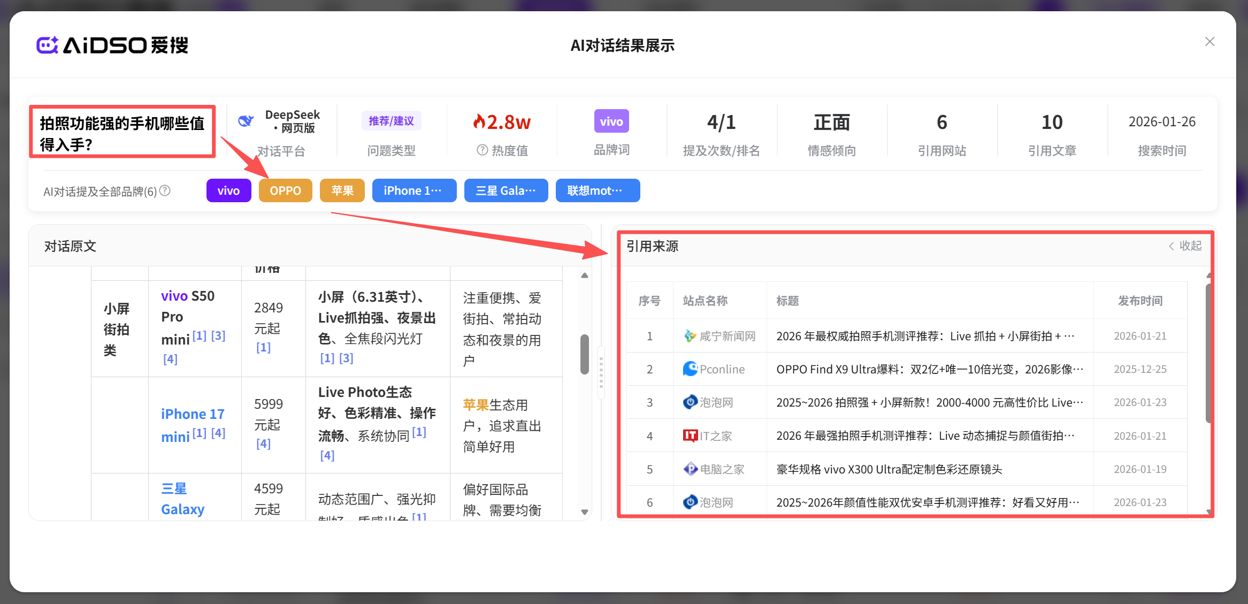This screenshot has height=604, width=1248.
Task: Click the help icon beside 热度值
Action: [x=482, y=150]
